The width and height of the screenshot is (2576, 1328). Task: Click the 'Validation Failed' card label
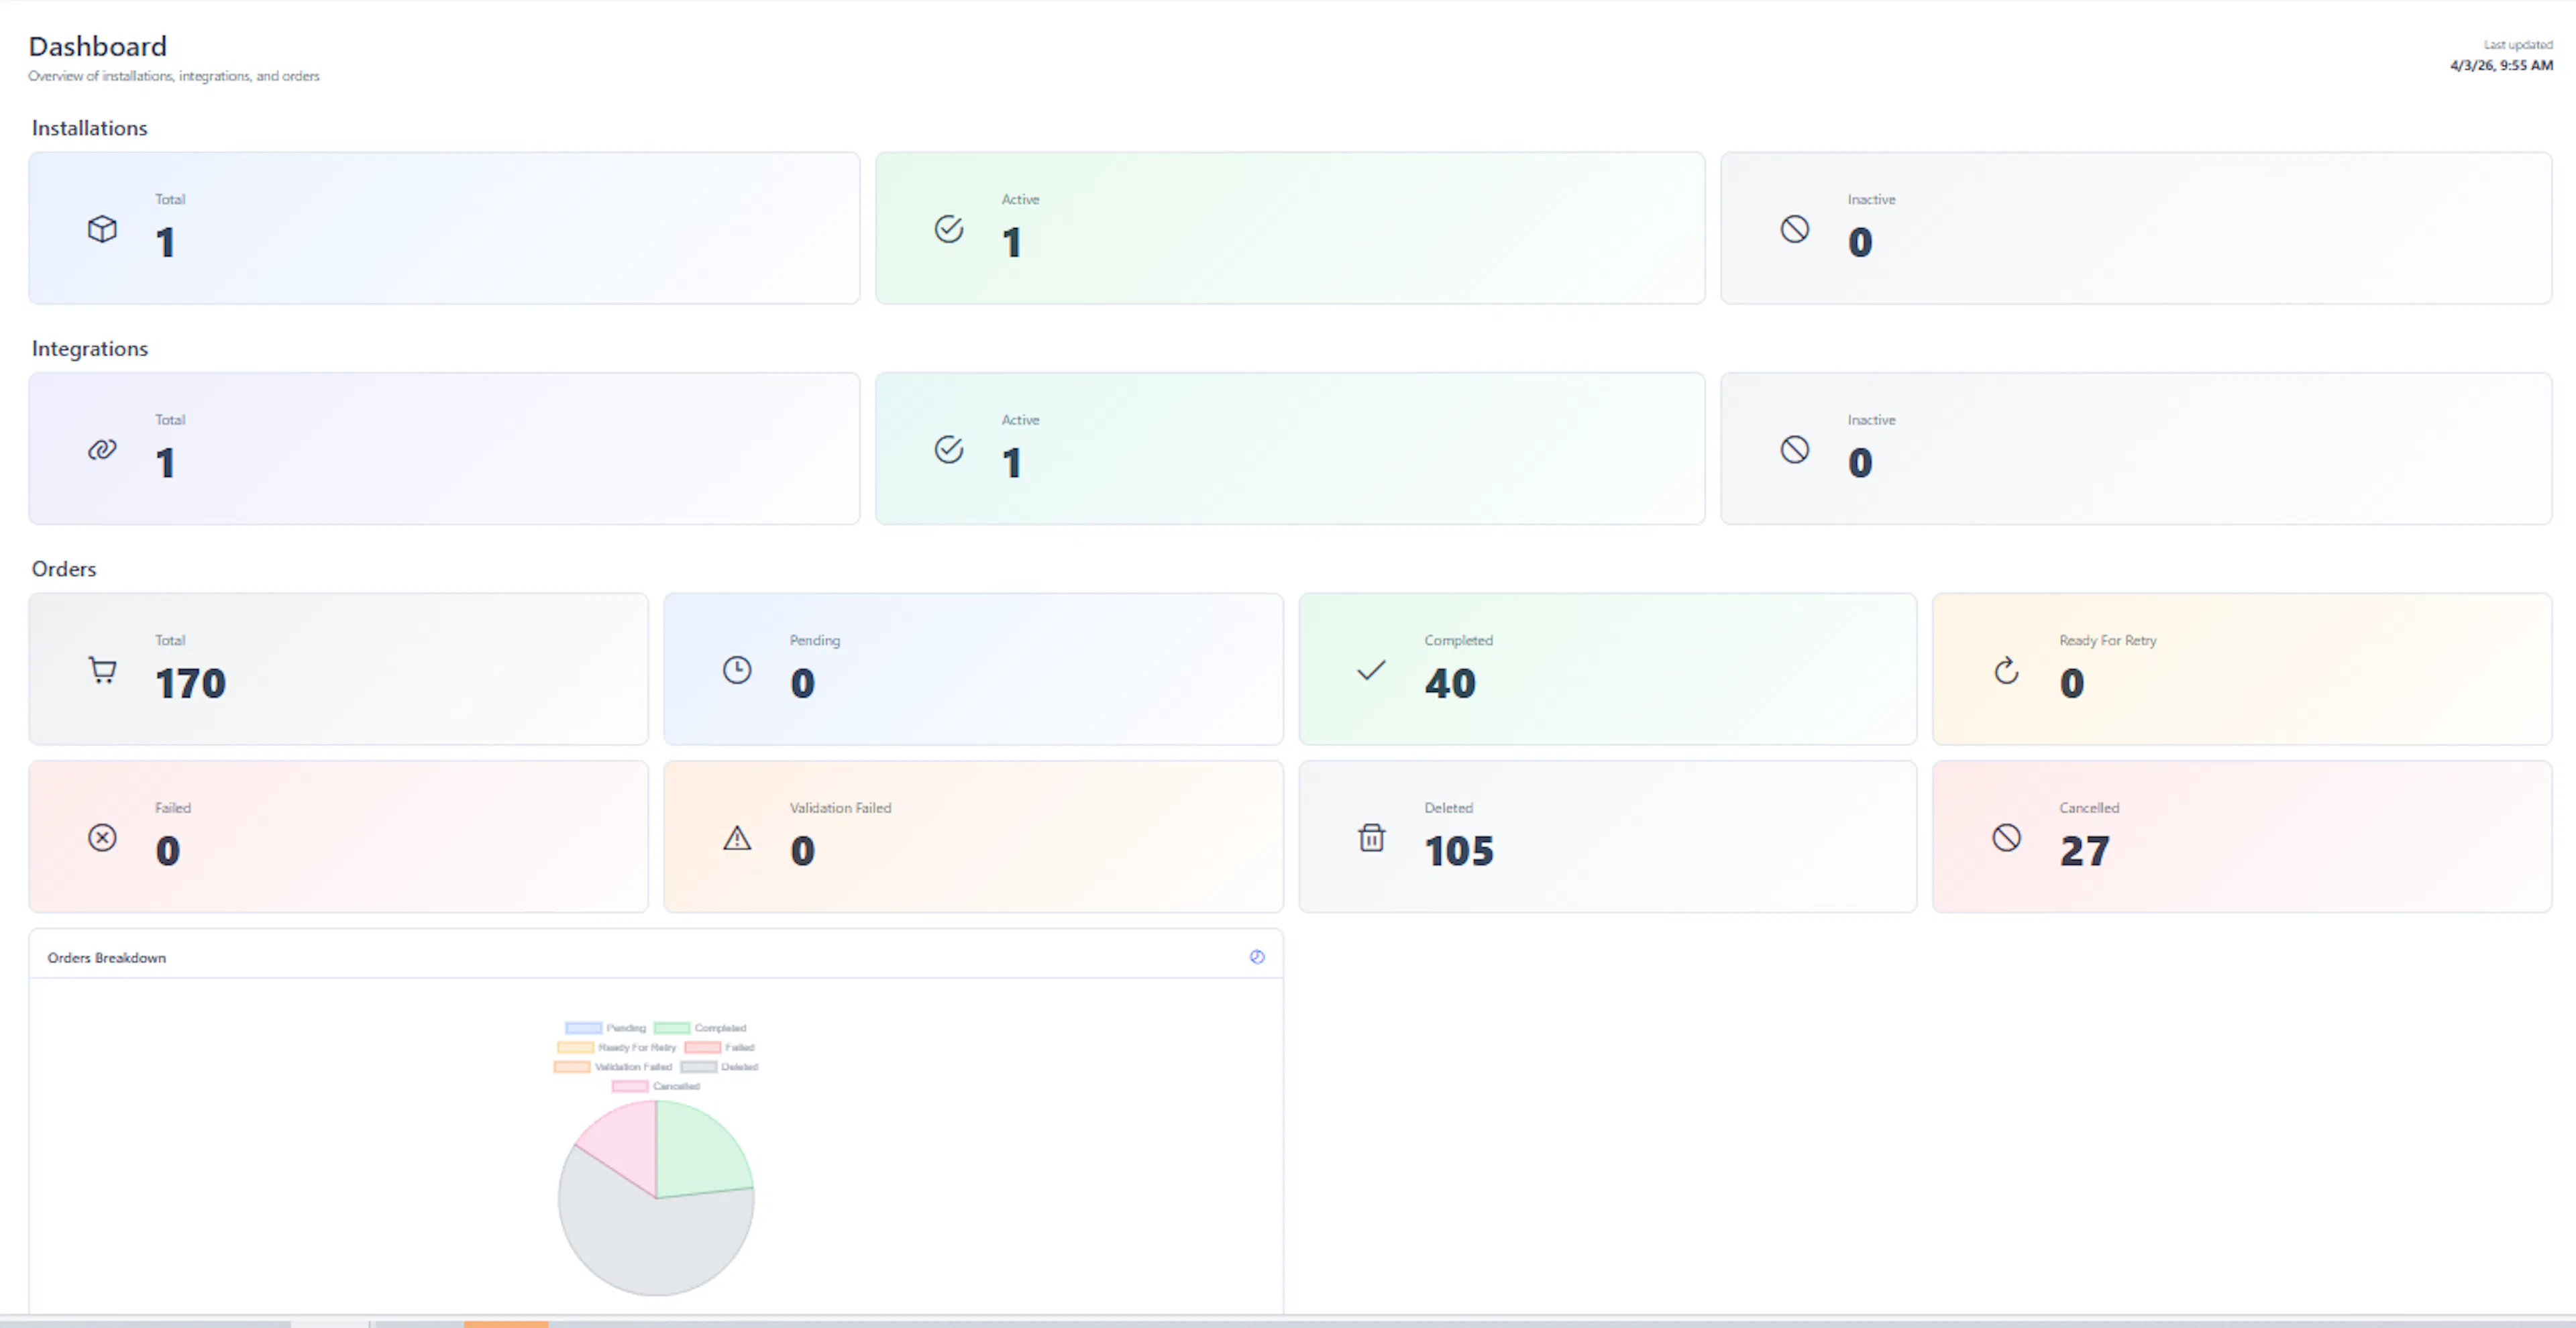tap(840, 808)
